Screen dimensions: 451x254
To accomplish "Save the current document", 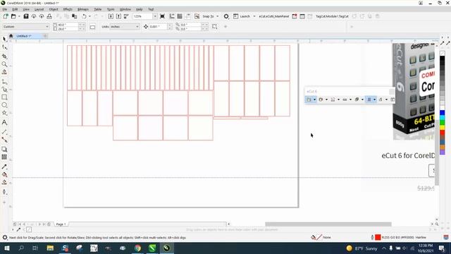I will pos(26,16).
